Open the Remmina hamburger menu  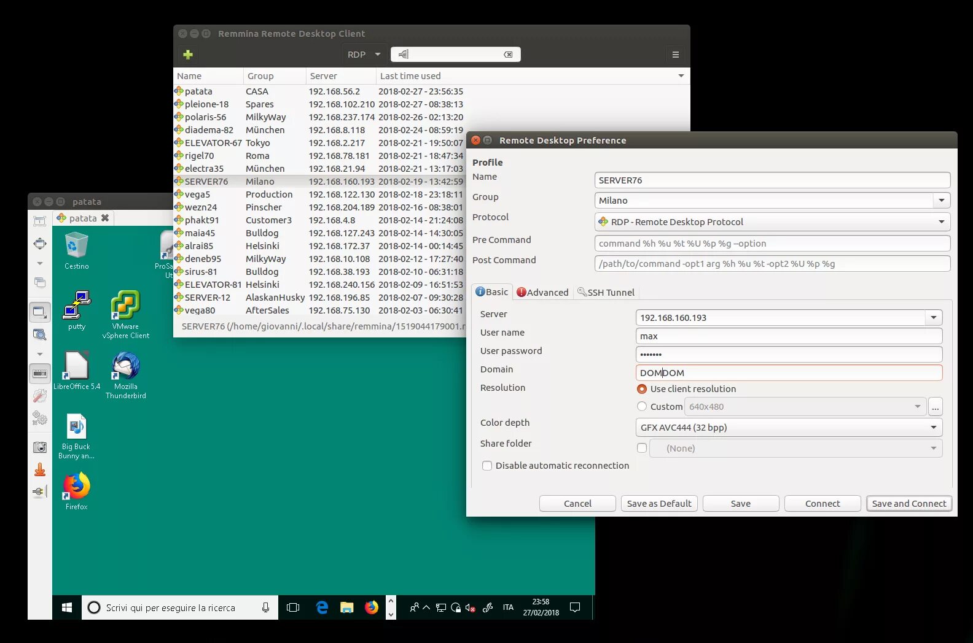pos(675,55)
